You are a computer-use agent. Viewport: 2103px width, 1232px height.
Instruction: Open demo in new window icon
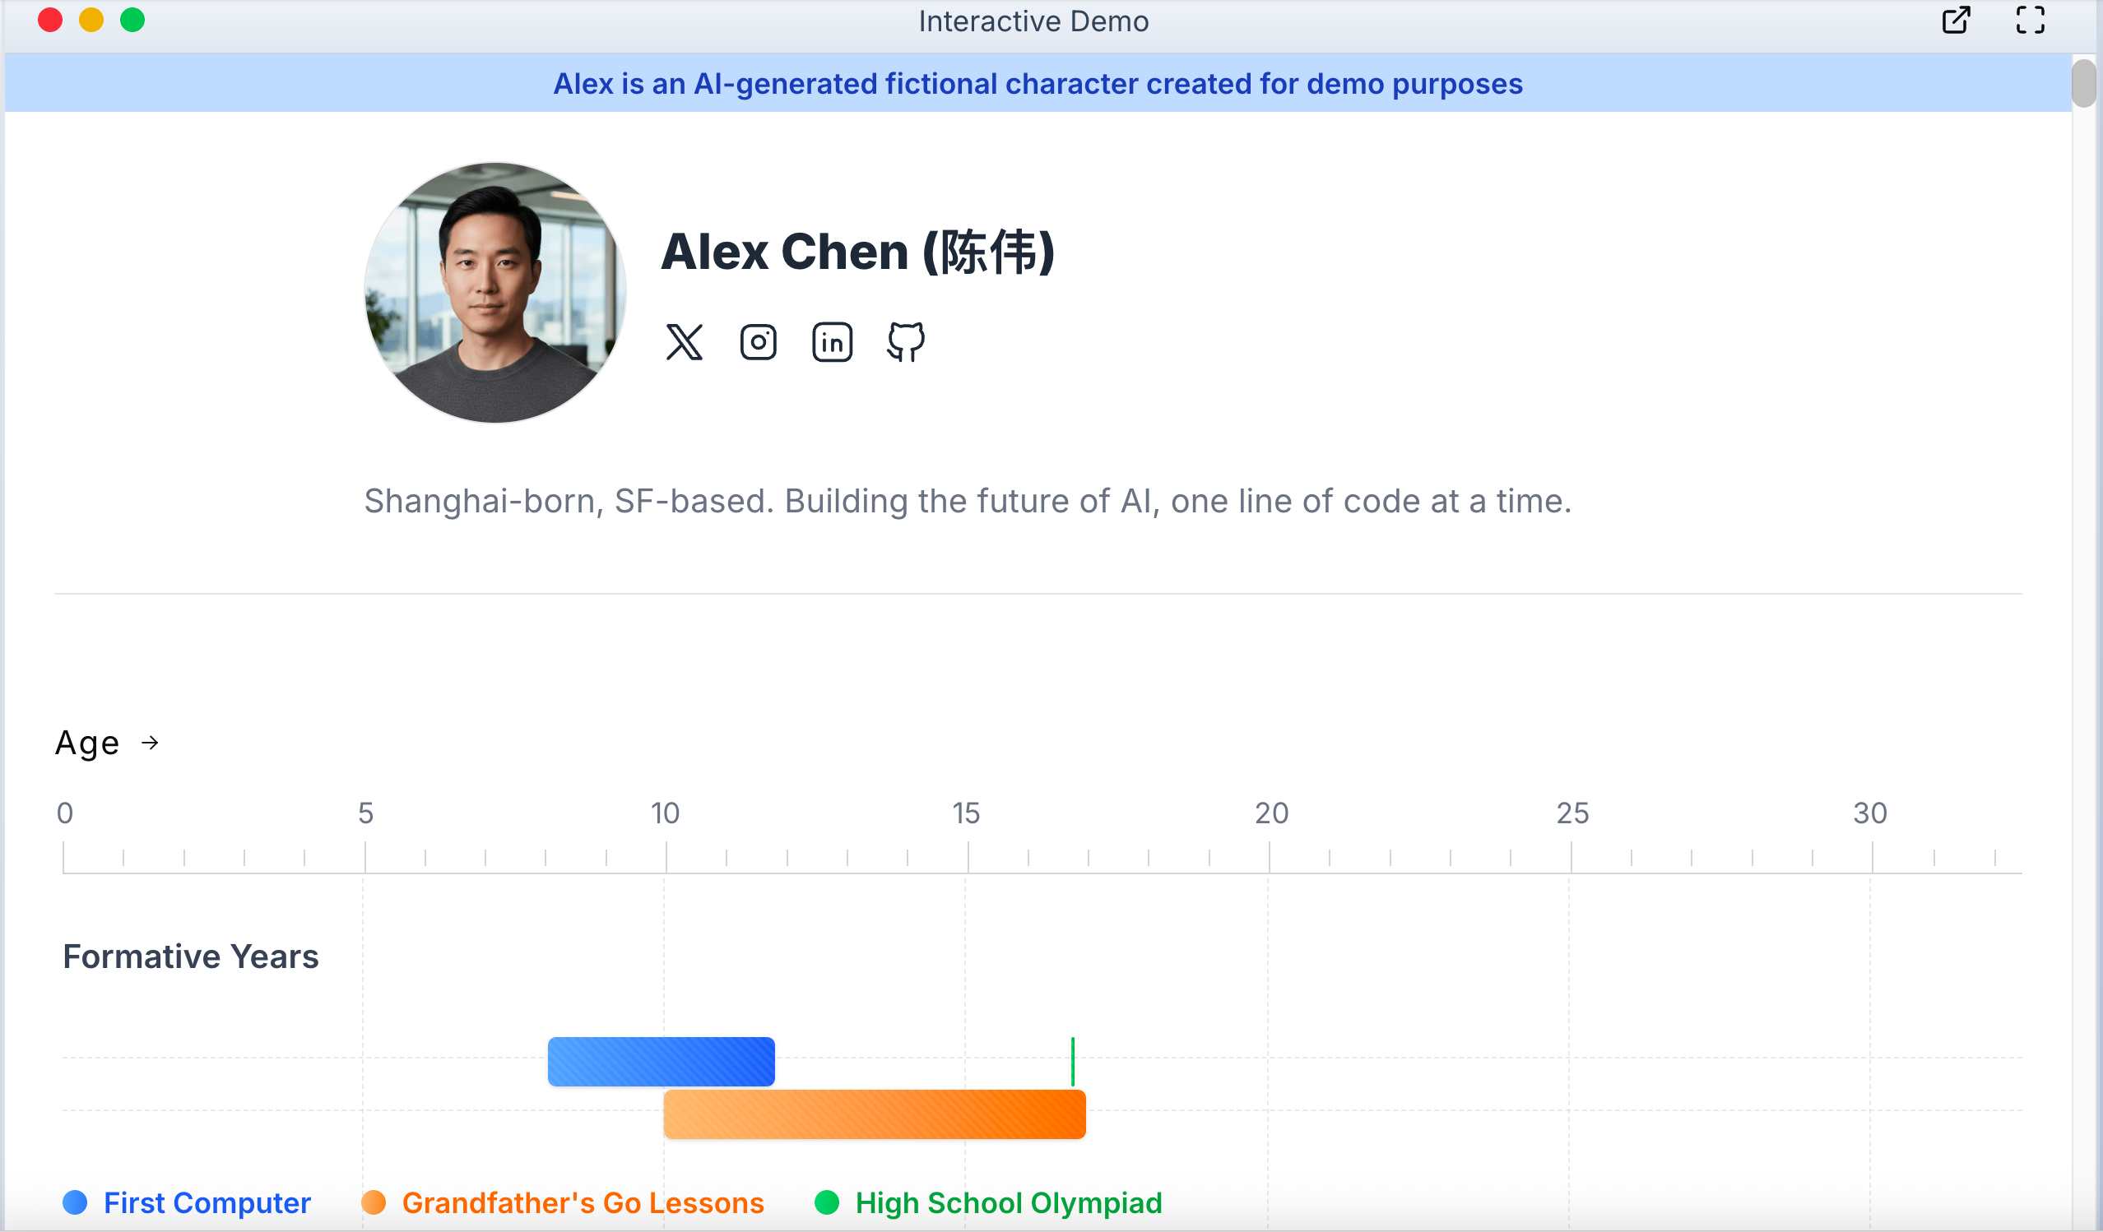click(x=1956, y=20)
